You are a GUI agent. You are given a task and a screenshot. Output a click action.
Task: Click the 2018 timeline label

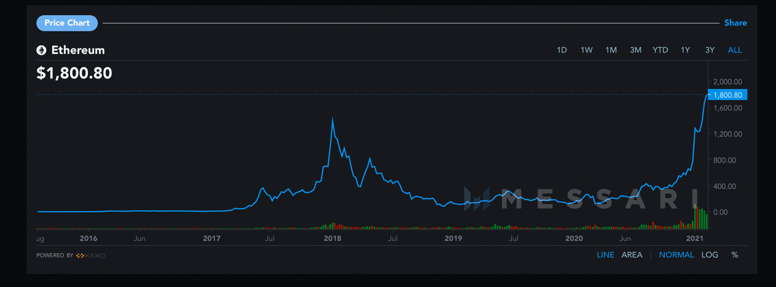(332, 239)
